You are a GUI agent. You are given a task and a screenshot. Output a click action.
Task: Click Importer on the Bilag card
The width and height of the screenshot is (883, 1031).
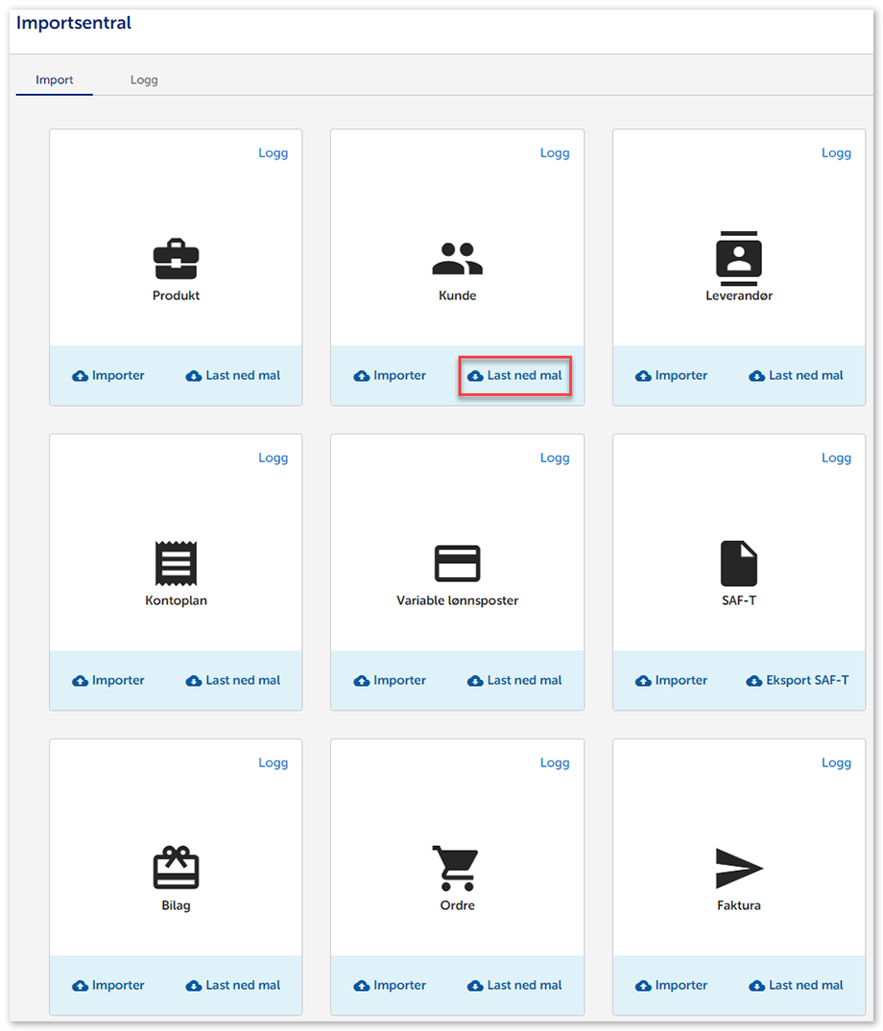[x=108, y=985]
